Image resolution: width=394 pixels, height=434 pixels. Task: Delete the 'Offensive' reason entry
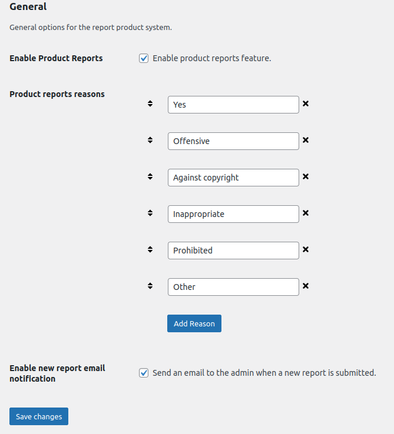pos(306,140)
